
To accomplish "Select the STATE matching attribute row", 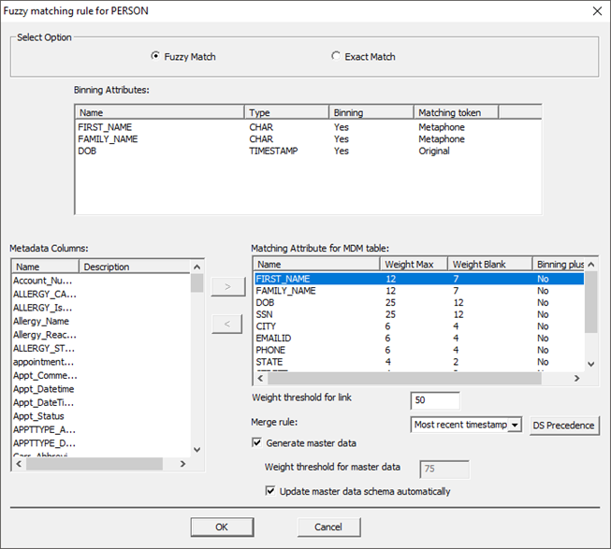I will click(x=419, y=362).
